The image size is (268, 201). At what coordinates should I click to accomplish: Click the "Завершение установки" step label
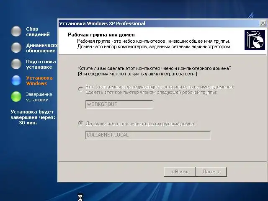[39, 97]
